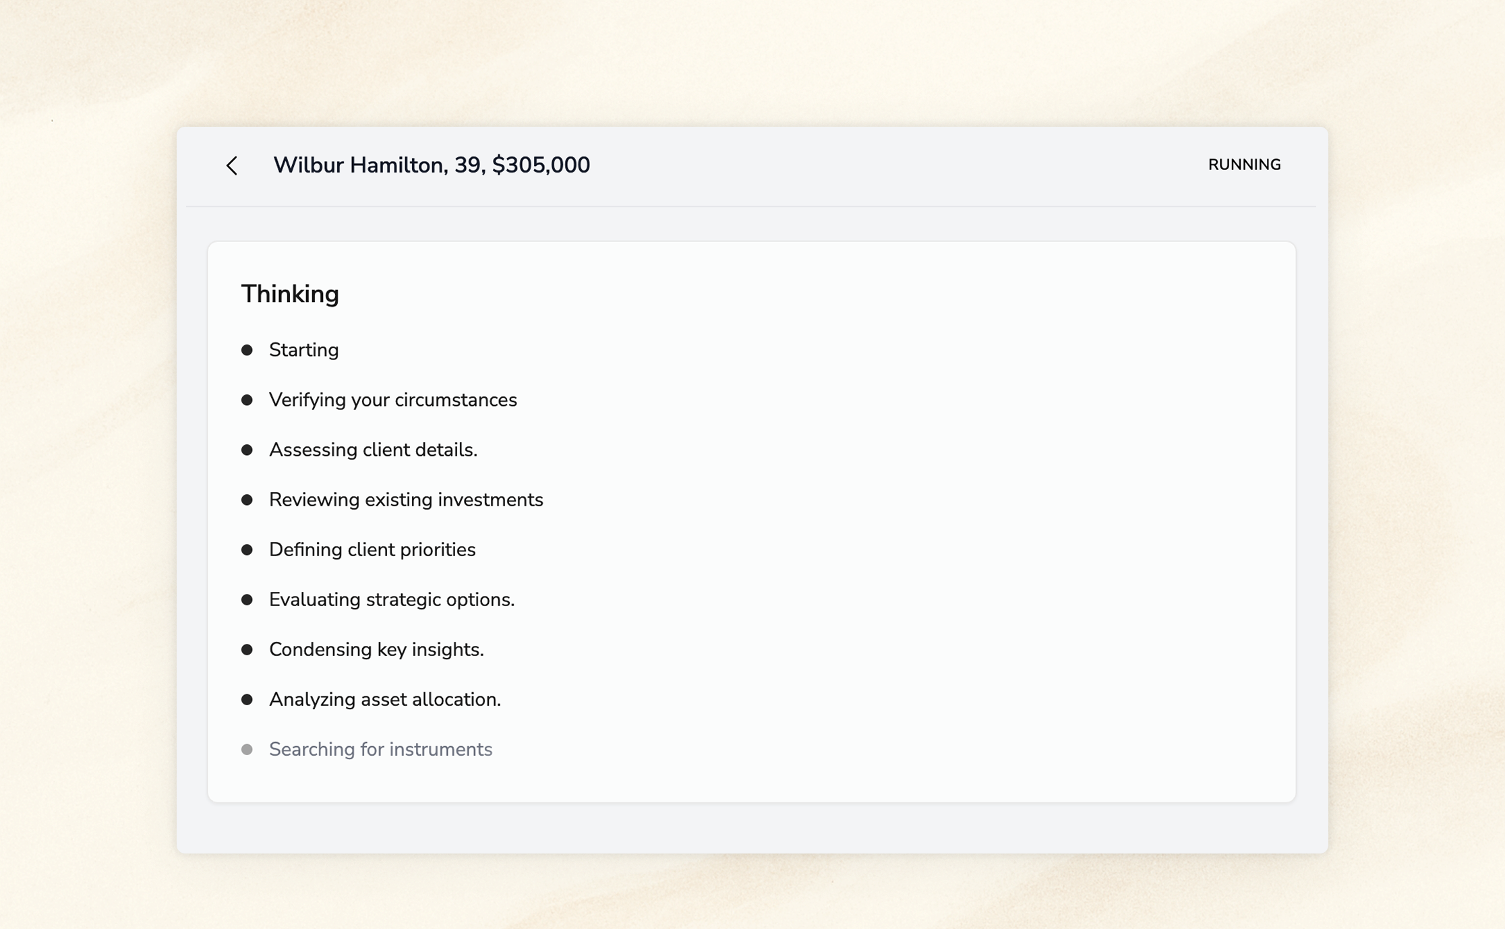Image resolution: width=1505 pixels, height=929 pixels.
Task: Click Searching for instruments step in progress
Action: pyautogui.click(x=380, y=749)
